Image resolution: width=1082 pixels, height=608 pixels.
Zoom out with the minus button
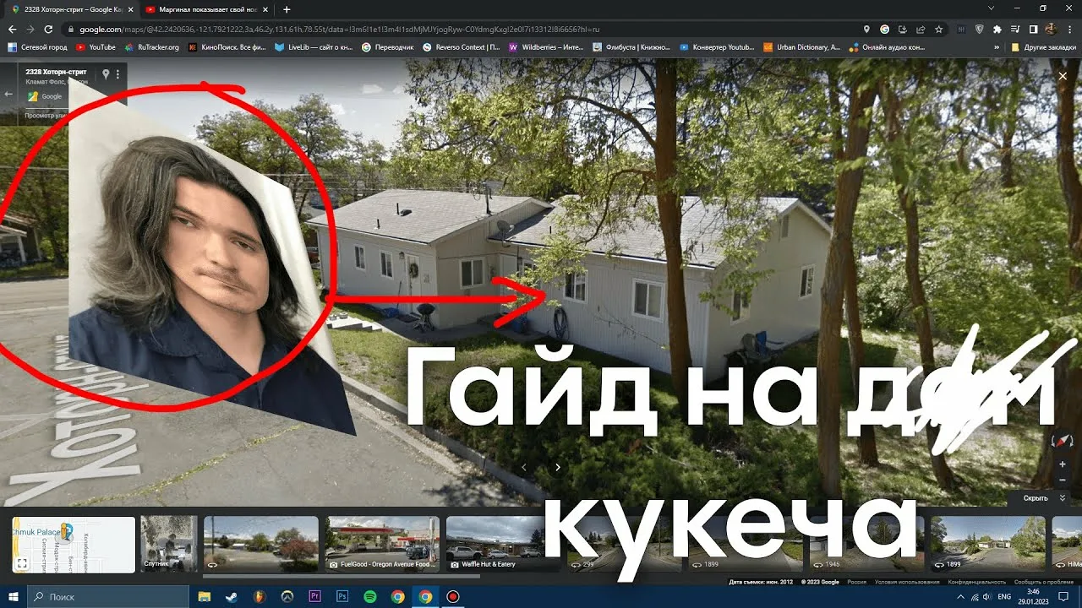(1063, 480)
